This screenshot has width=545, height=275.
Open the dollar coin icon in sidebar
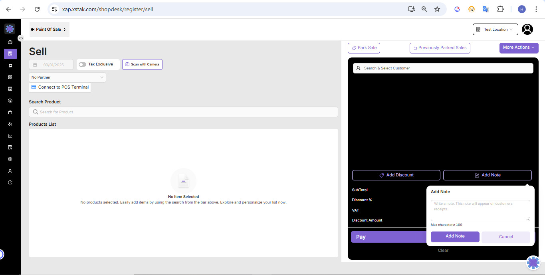pos(10,101)
